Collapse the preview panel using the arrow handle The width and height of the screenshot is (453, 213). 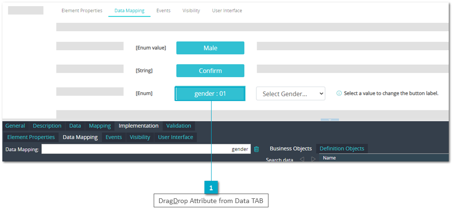point(330,120)
